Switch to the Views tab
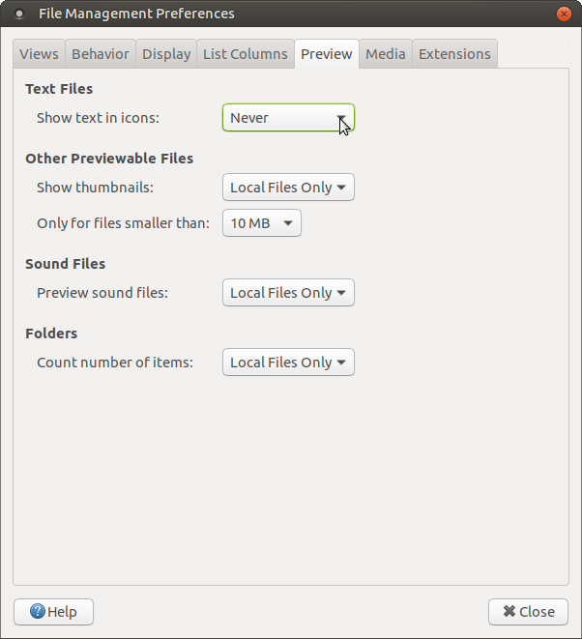582x639 pixels. 39,54
